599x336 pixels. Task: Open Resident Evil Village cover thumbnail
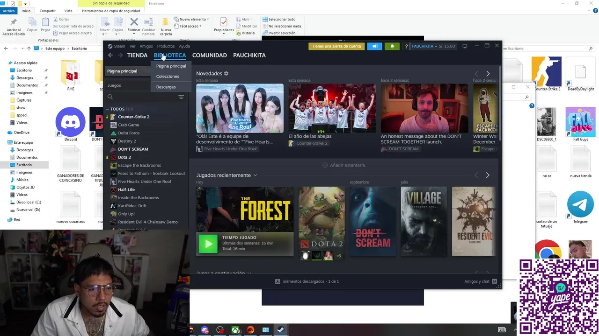(x=424, y=221)
